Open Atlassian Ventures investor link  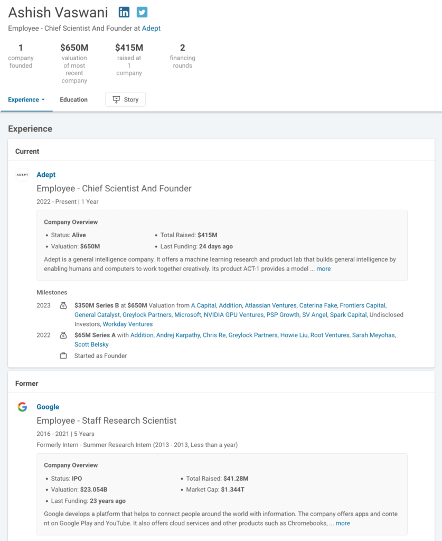pos(271,305)
